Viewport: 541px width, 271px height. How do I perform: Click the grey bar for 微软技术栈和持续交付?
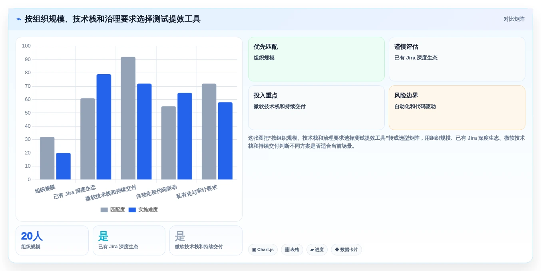tap(128, 118)
